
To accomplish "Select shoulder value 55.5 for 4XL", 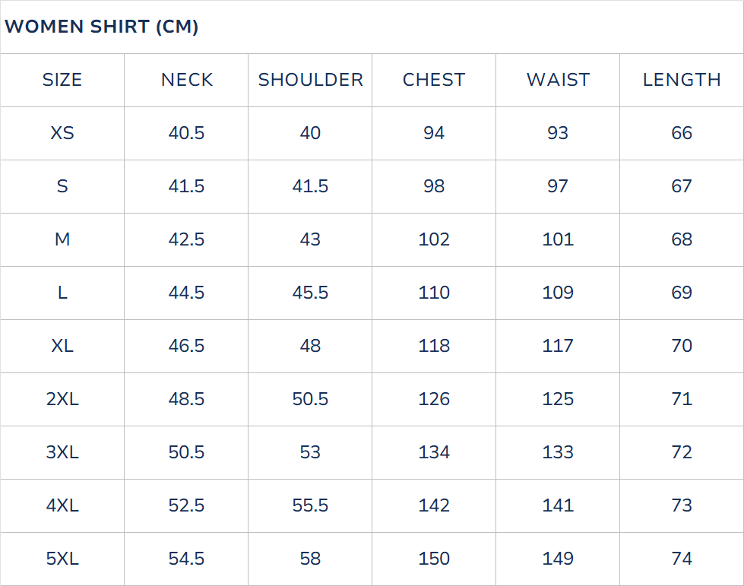I will tap(310, 505).
